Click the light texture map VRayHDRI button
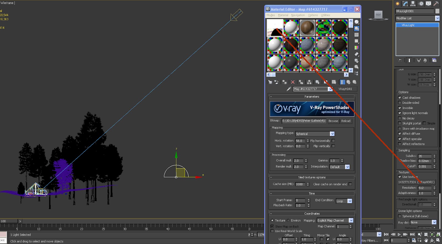442x244 pixels. [416, 182]
